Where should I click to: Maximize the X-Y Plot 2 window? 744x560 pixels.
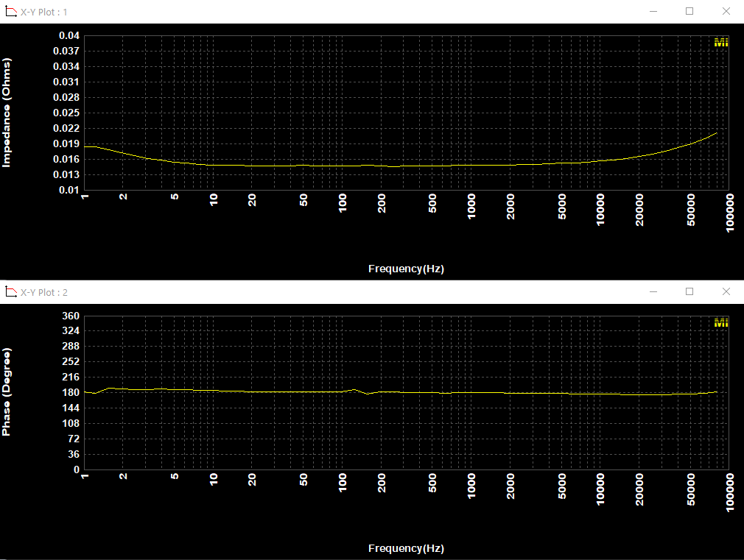pyautogui.click(x=689, y=292)
